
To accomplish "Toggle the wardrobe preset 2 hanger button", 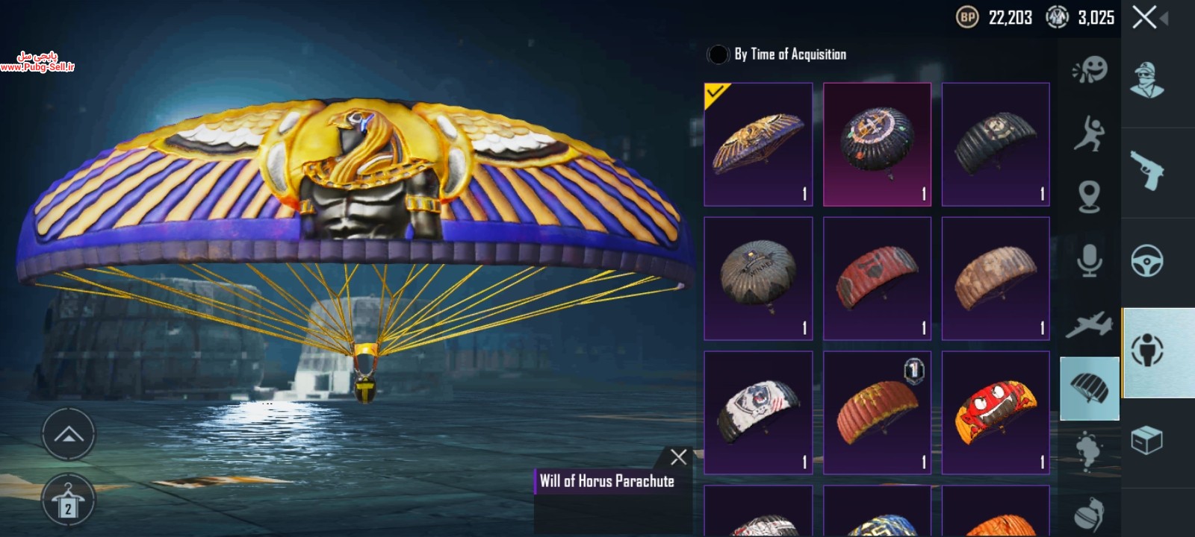I will pos(68,500).
